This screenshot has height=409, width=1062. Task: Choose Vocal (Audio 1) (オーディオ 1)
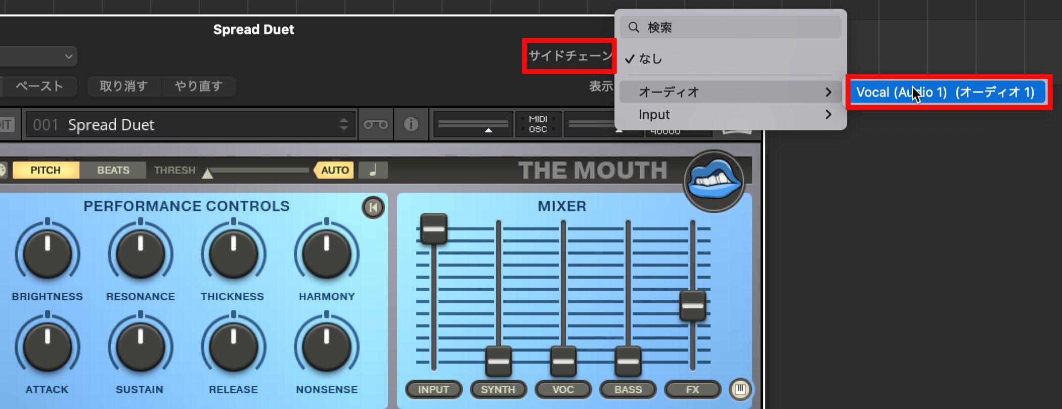(948, 92)
